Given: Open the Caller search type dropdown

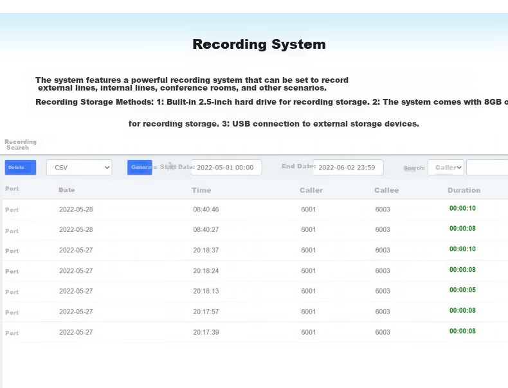Looking at the screenshot, I should tap(446, 167).
